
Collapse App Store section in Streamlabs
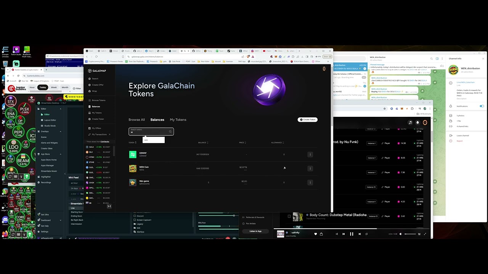[x=60, y=154]
